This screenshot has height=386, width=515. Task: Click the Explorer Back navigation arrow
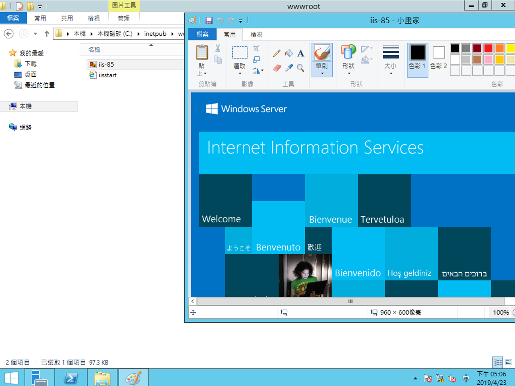pos(9,34)
